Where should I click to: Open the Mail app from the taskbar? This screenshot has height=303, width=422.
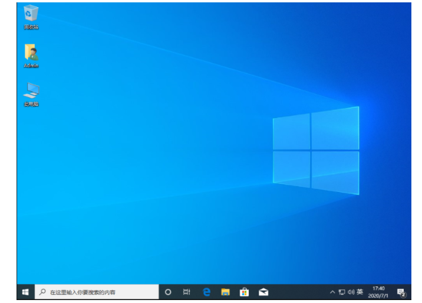pos(263,292)
